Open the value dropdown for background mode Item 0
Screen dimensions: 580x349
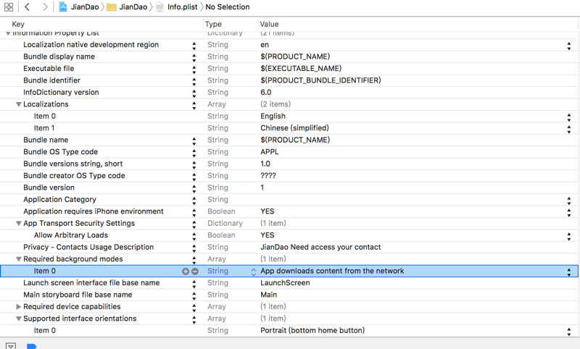point(568,272)
